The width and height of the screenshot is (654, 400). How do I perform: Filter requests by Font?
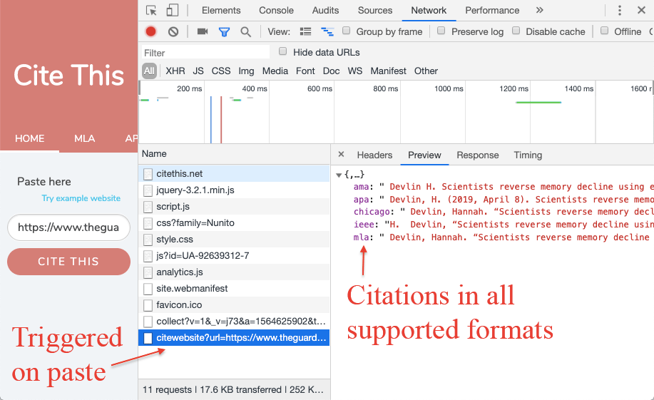(x=305, y=71)
